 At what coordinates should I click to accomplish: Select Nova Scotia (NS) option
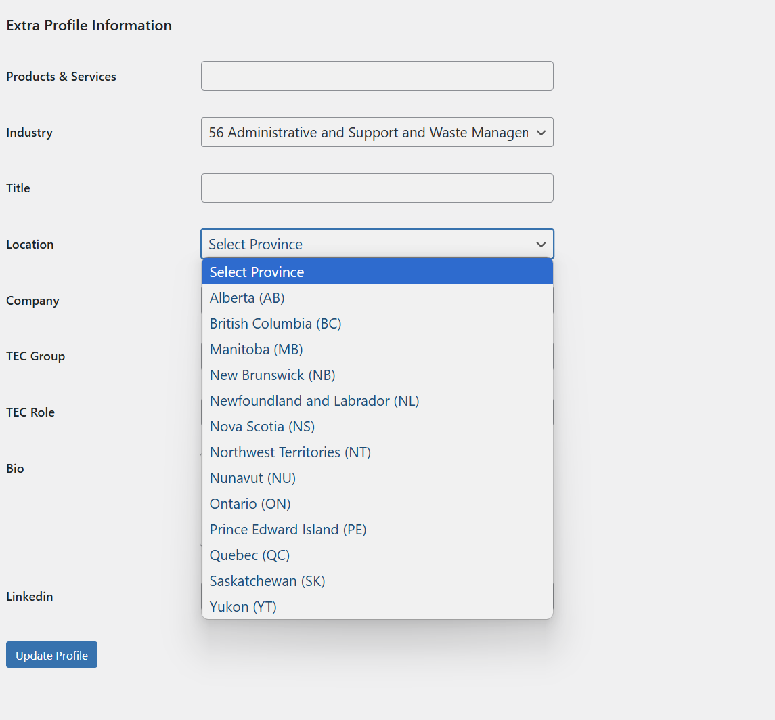tap(262, 427)
